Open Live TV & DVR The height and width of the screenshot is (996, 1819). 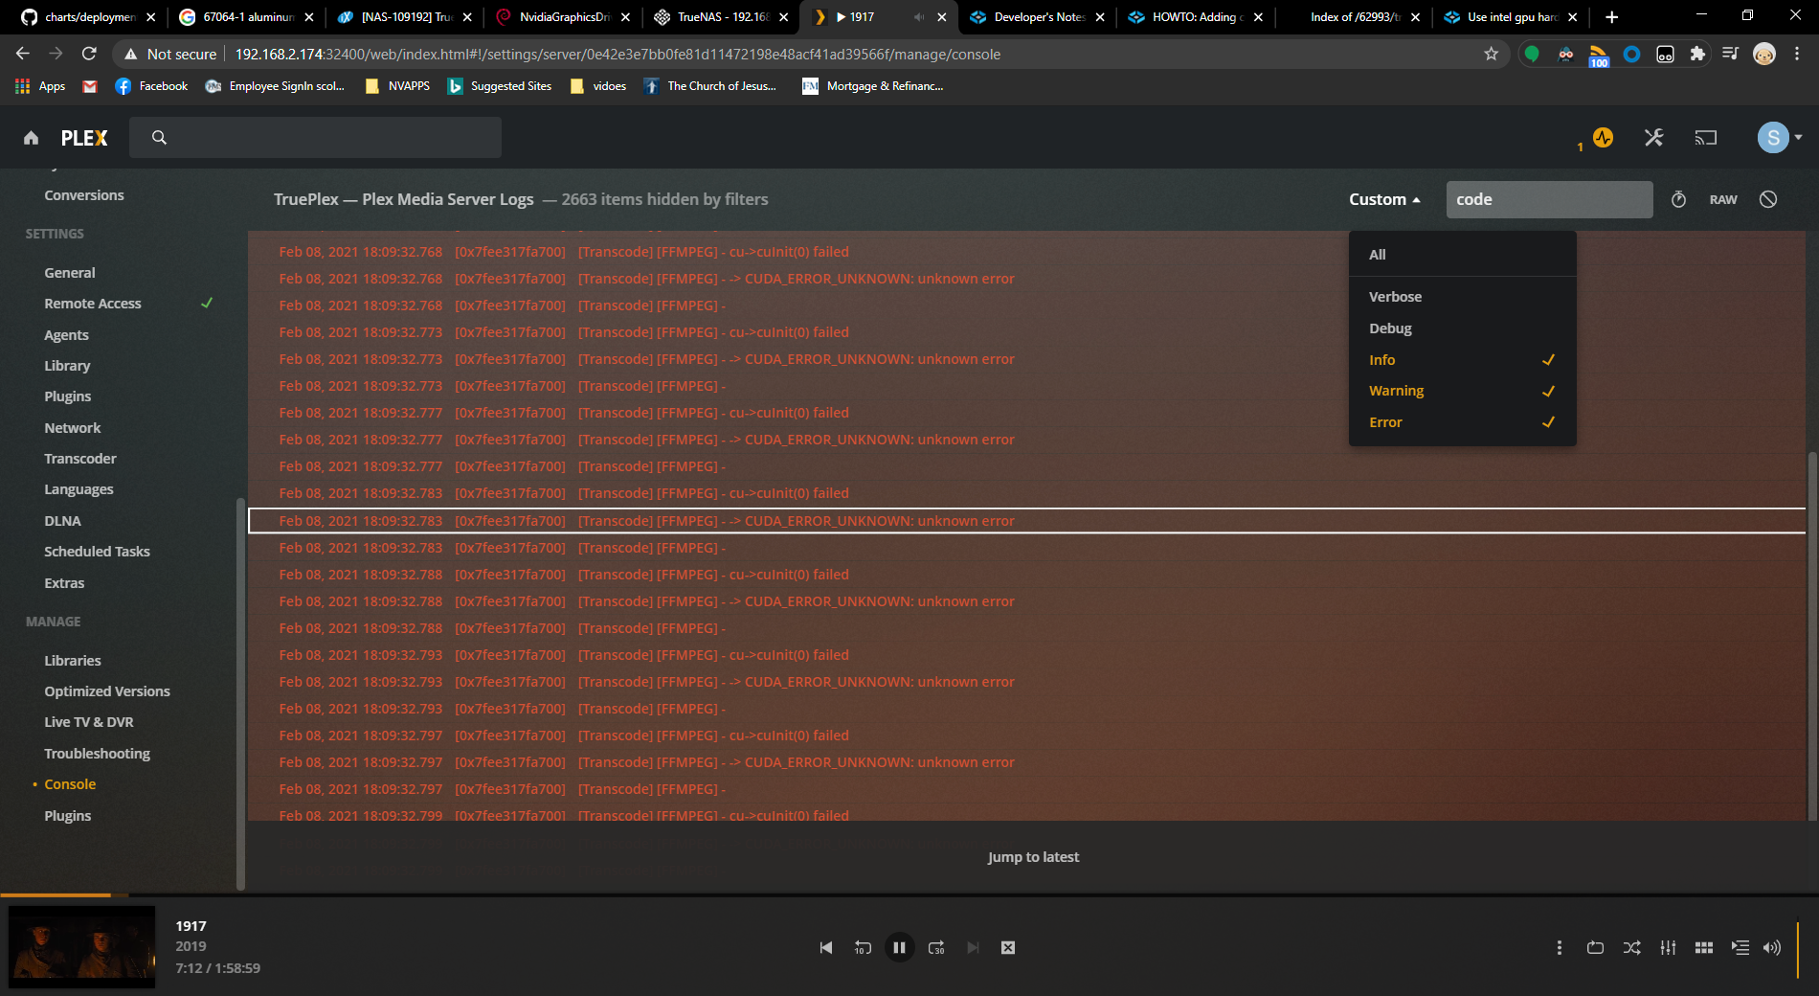point(89,722)
